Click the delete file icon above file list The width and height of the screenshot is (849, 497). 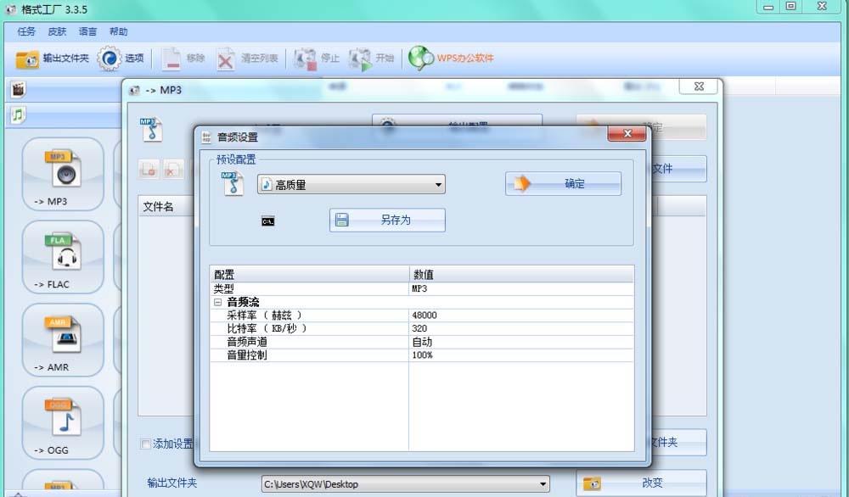pos(173,170)
